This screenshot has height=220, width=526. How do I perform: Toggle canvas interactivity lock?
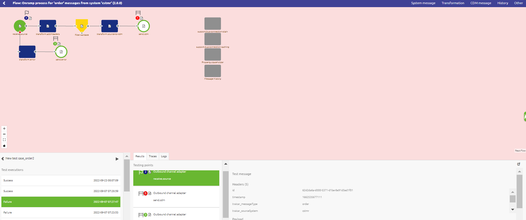click(4, 146)
